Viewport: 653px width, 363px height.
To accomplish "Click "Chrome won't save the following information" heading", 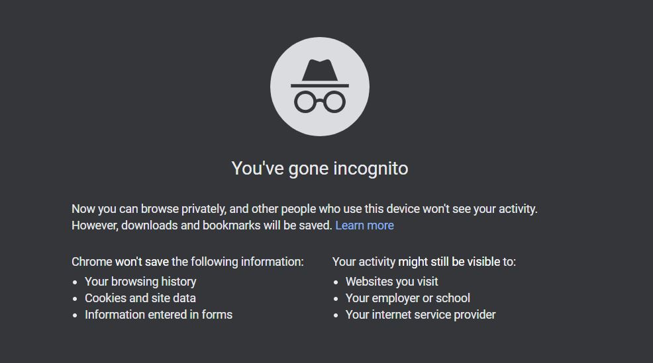I will pyautogui.click(x=188, y=262).
